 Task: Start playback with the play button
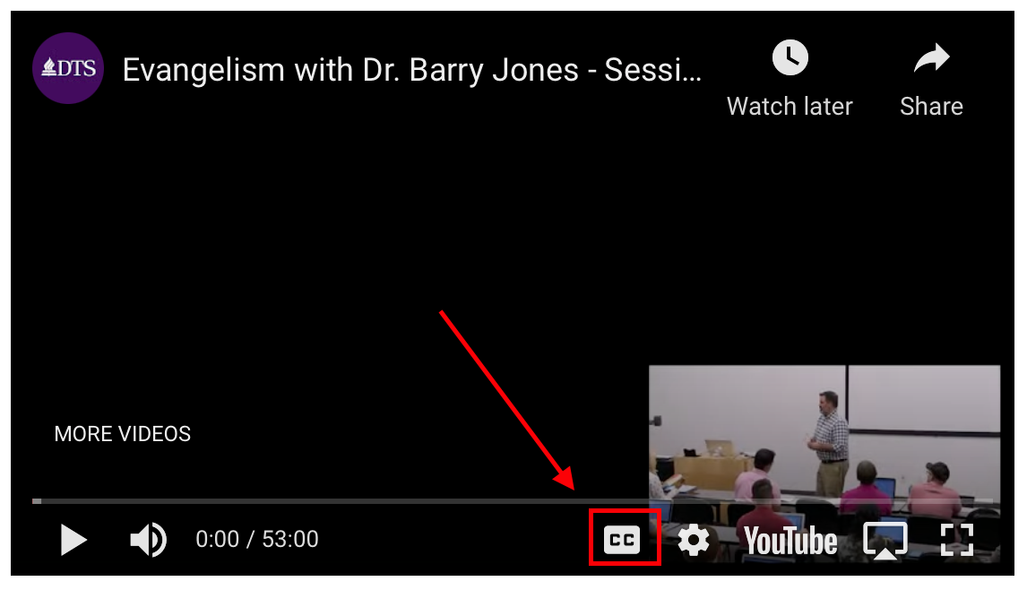click(73, 540)
